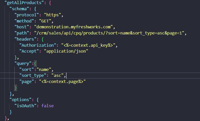The image size is (200, 121).
Task: Click the "method" key
Action: pyautogui.click(x=24, y=21)
